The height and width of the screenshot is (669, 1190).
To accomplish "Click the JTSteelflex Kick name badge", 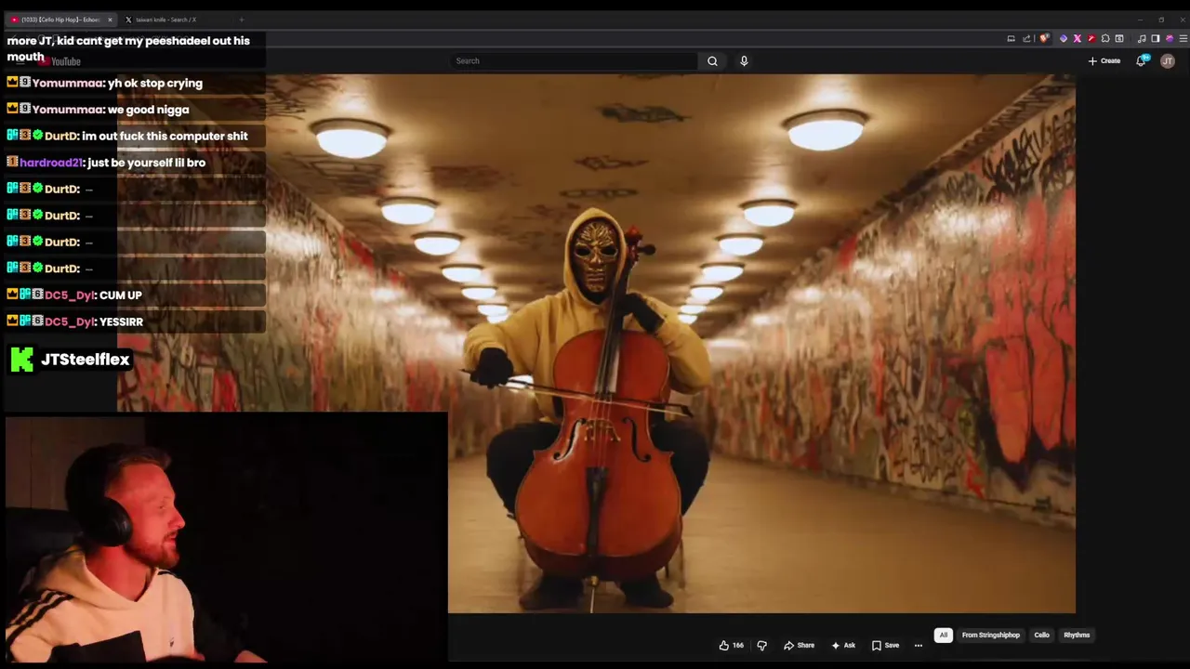I will click(x=70, y=360).
